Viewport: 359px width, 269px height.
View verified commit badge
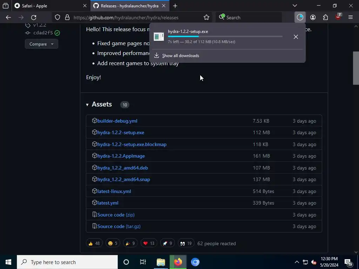[x=57, y=33]
